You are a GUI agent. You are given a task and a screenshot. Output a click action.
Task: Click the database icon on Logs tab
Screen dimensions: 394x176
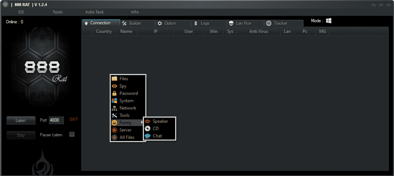point(196,23)
